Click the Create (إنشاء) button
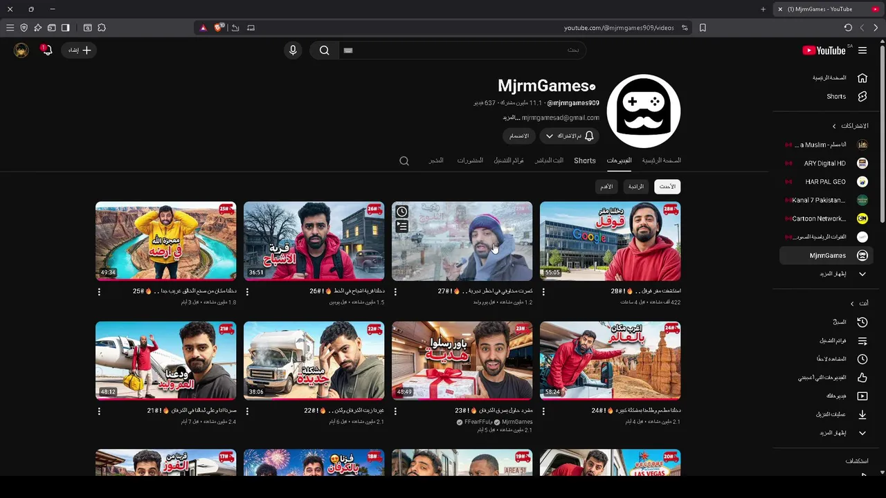Viewport: 886px width, 498px height. coord(79,50)
